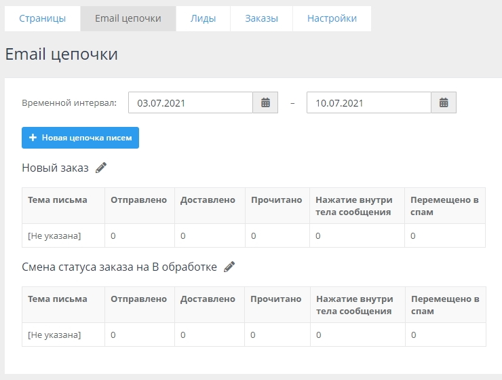Click the Новый заказ chain title
This screenshot has width=502, height=380.
[x=55, y=168]
